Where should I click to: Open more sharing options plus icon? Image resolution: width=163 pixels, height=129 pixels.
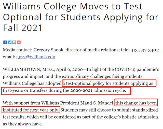19,42
